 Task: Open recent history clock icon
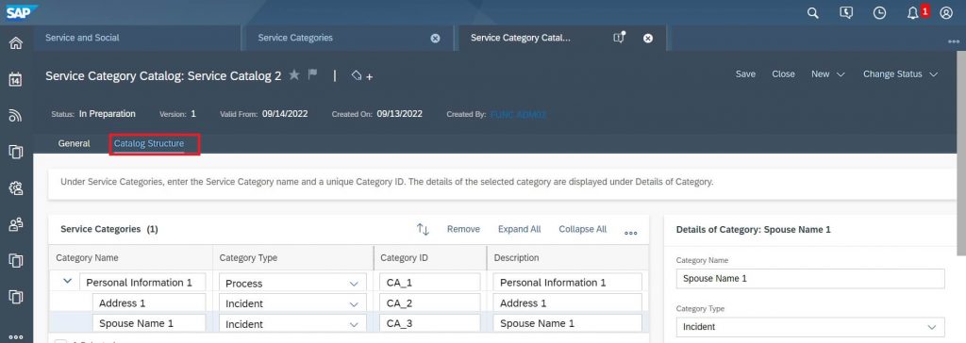click(x=880, y=13)
